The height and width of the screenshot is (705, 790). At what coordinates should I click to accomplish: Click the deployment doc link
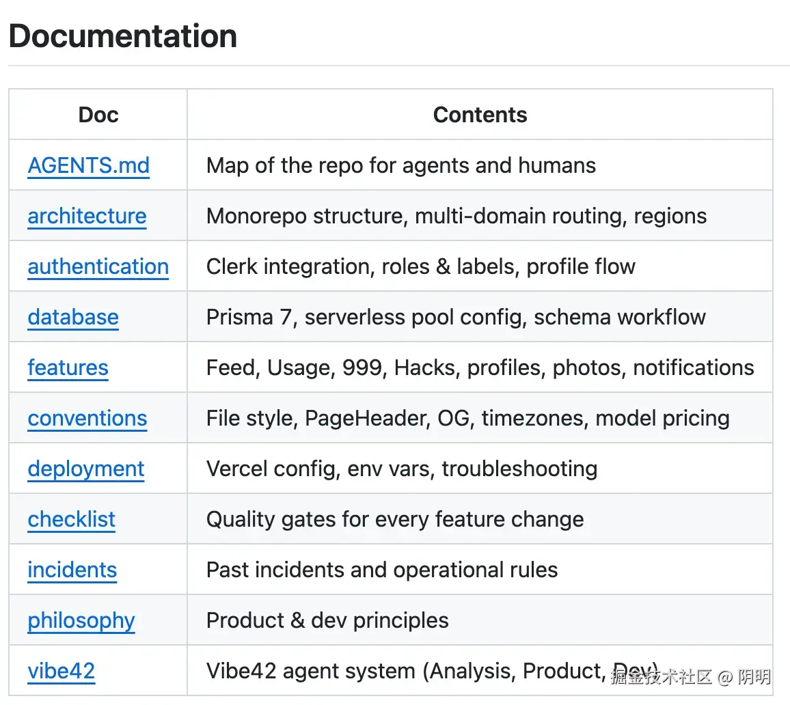85,469
